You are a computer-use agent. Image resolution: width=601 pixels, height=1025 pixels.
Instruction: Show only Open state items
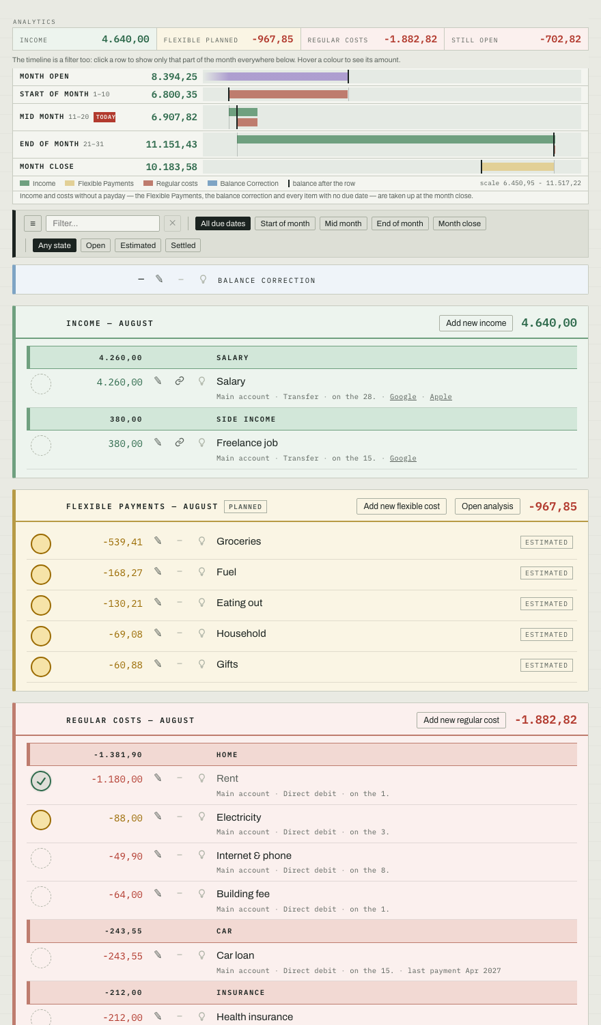click(96, 245)
